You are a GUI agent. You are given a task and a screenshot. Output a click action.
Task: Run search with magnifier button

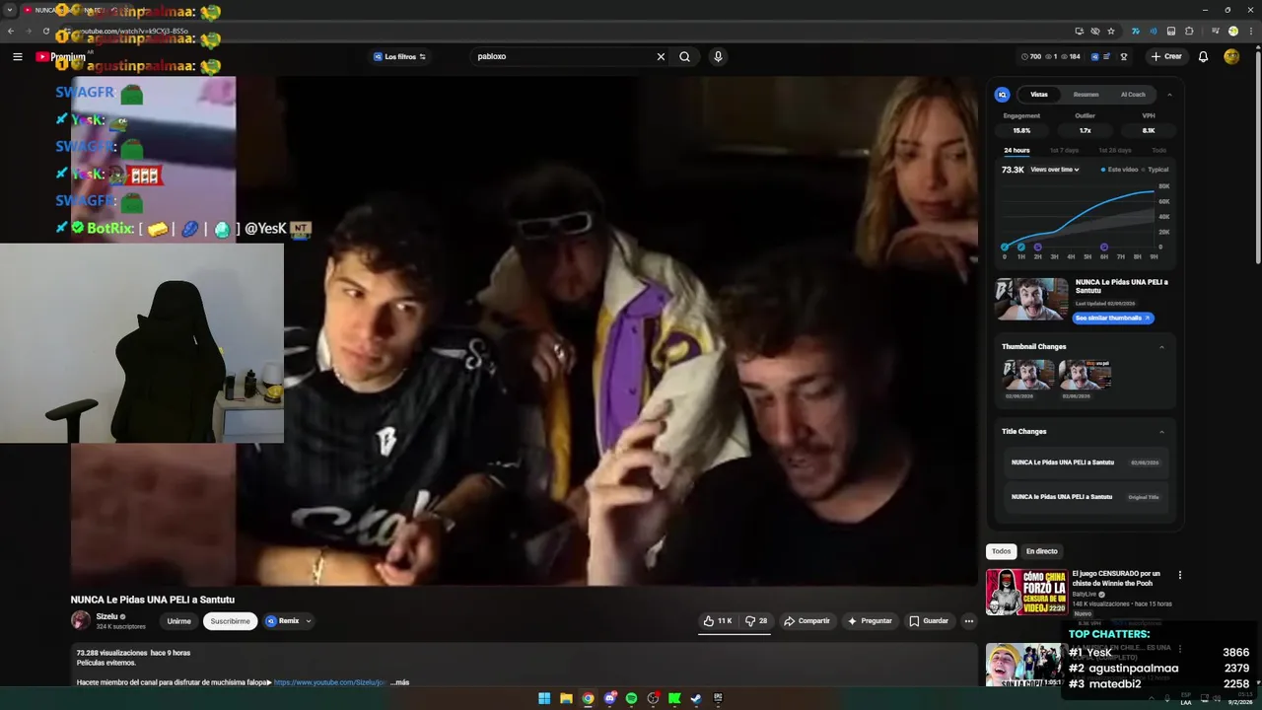coord(684,56)
